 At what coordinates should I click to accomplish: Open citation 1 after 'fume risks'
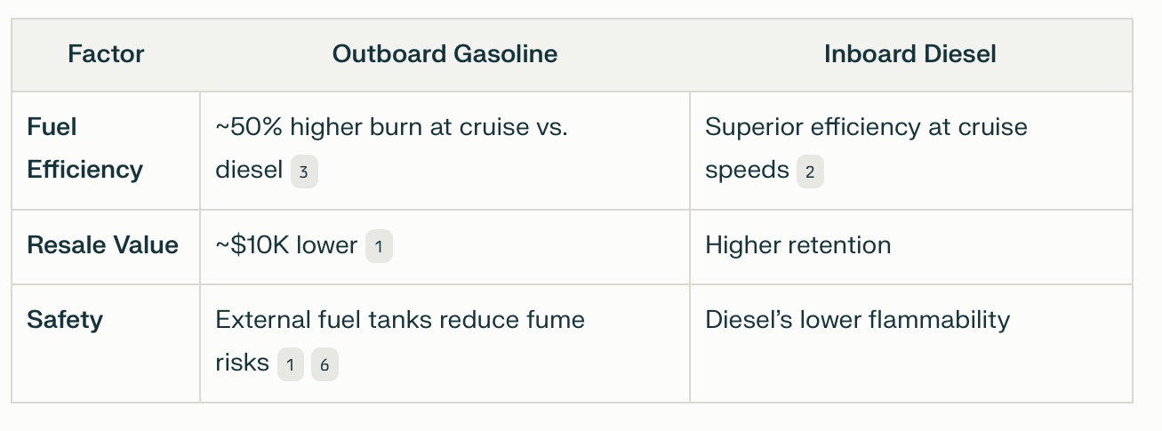[290, 364]
